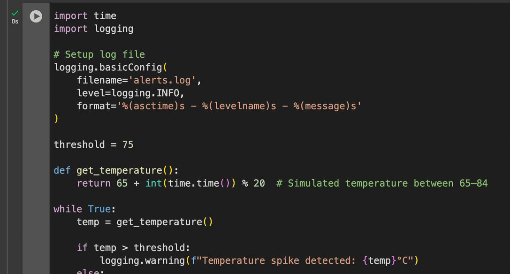Viewport: 510px width, 274px height.
Task: Click the 0s execution time label
Action: [x=15, y=22]
